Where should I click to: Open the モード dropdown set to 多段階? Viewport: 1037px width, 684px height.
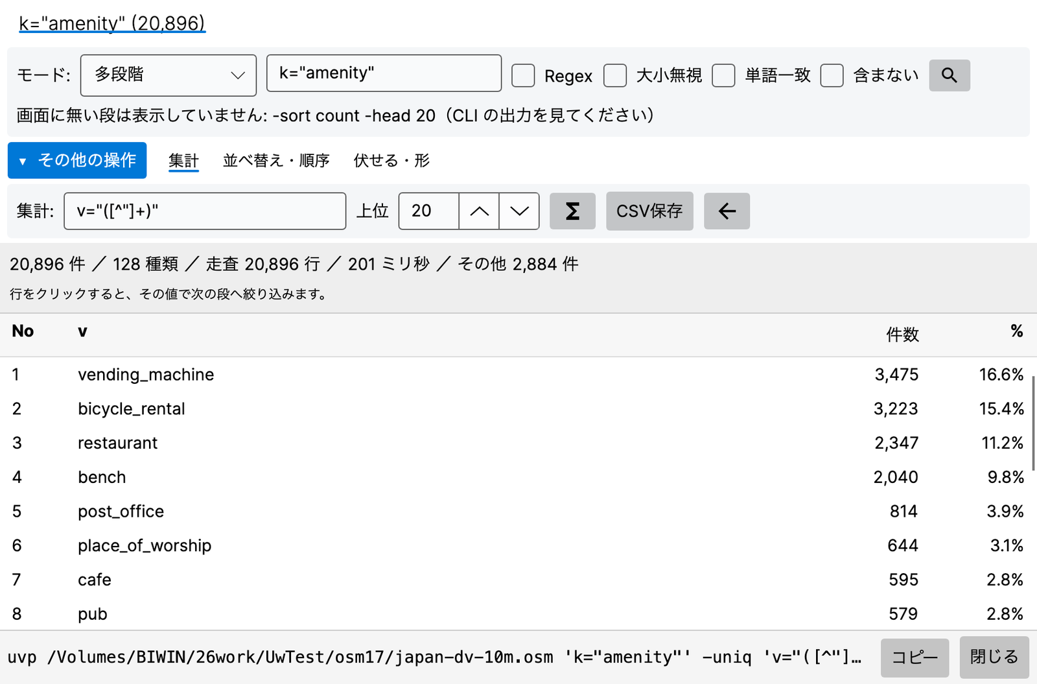(x=169, y=75)
